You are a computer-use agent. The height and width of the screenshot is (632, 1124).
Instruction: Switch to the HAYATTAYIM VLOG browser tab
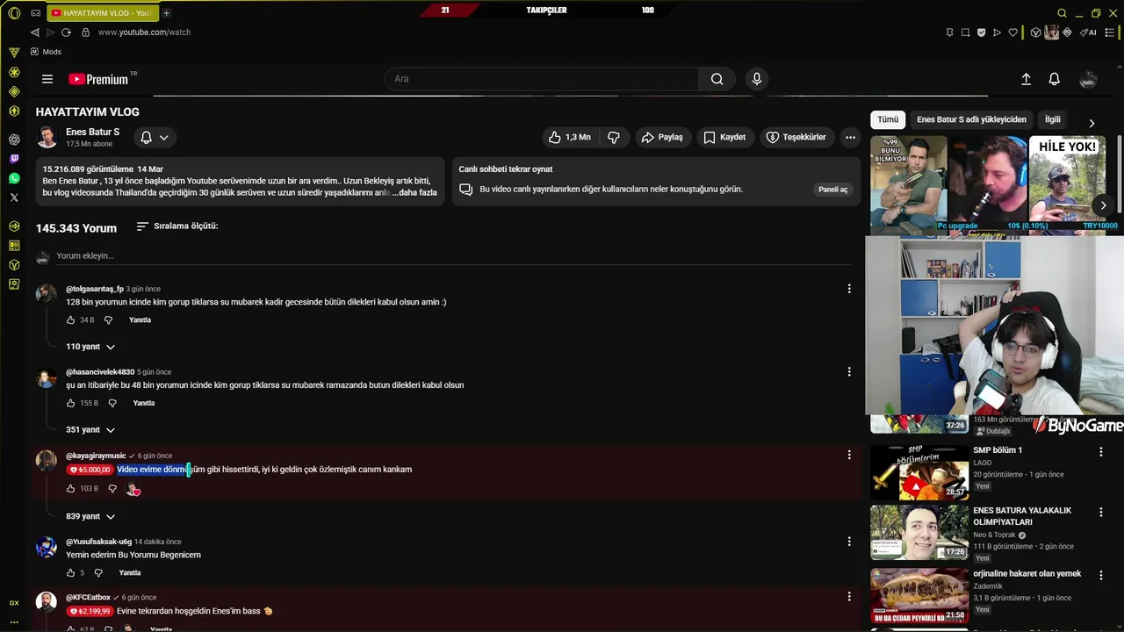tap(101, 13)
